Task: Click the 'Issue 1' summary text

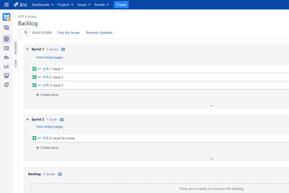Action: click(58, 69)
